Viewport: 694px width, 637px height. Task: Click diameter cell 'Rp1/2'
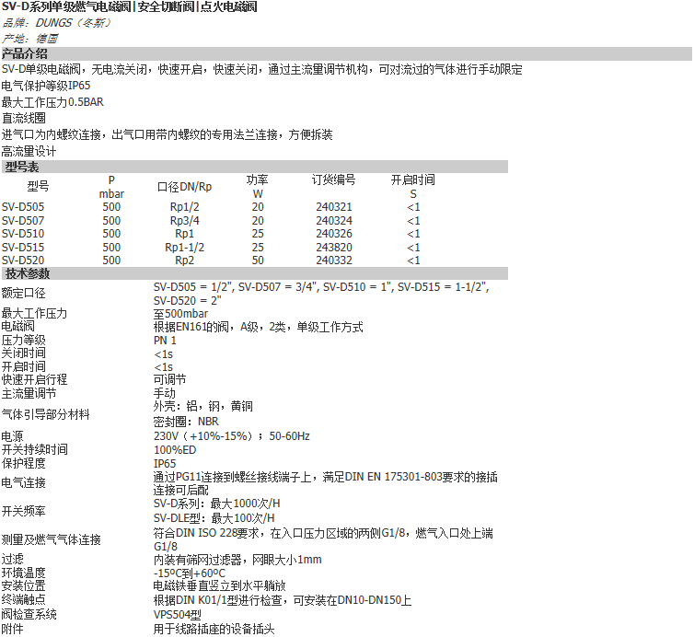point(185,207)
